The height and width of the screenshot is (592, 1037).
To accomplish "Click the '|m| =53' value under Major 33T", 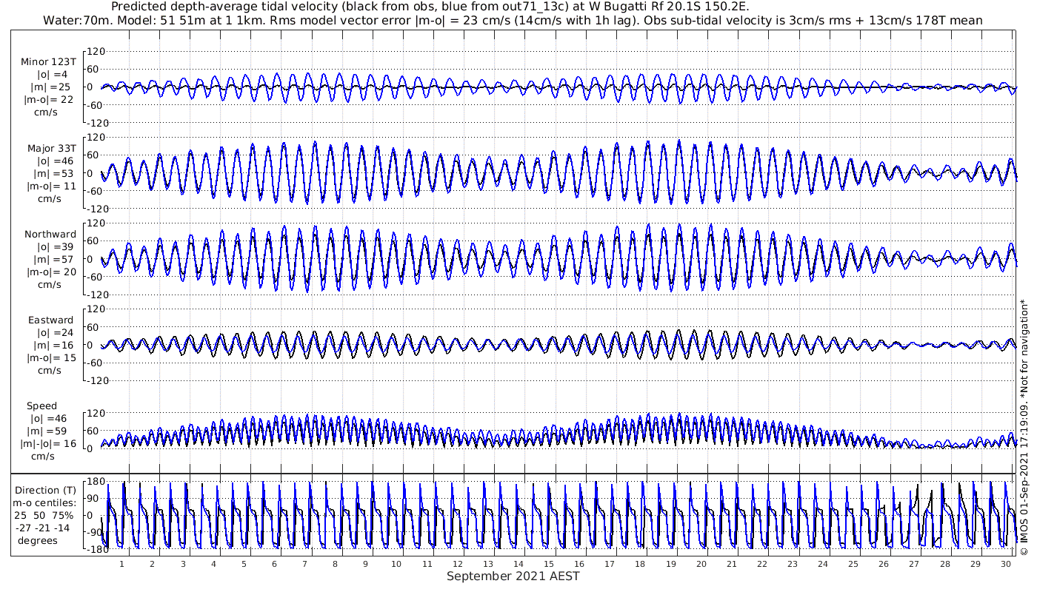I will (53, 174).
